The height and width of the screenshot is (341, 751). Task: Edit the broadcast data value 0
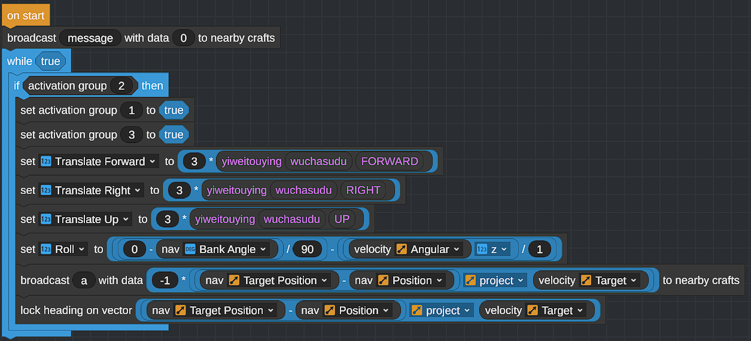coord(184,38)
